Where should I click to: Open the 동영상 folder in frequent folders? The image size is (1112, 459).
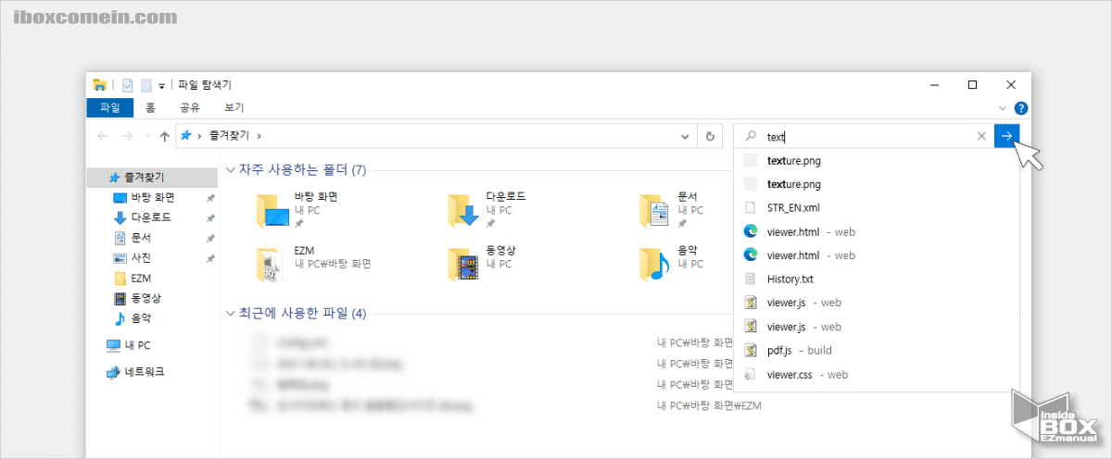click(461, 264)
